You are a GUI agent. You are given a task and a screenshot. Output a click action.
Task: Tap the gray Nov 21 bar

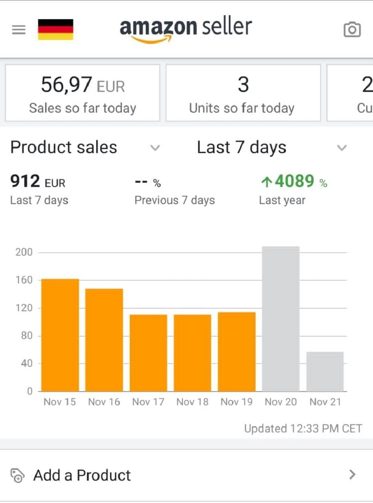tap(325, 372)
